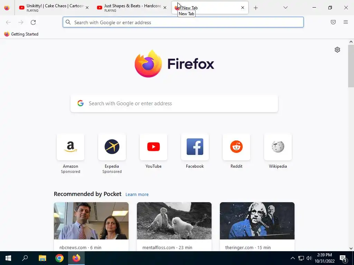Open the nbcnews.com story thumbnail
This screenshot has width=354, height=265.
(x=91, y=221)
